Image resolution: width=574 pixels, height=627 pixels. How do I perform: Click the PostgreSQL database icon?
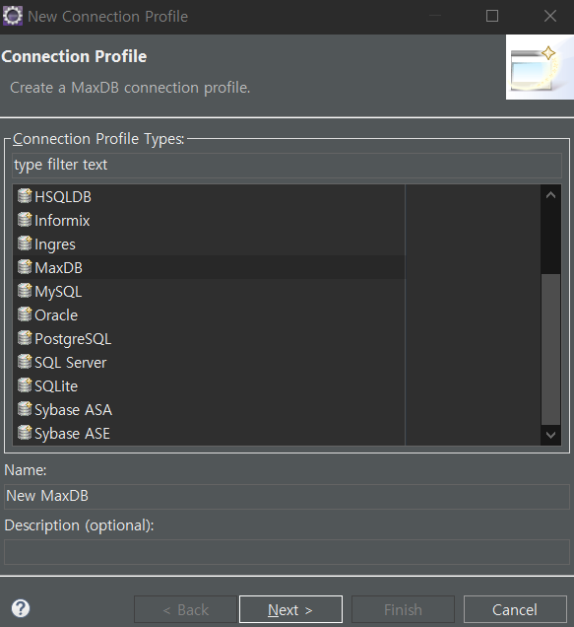[x=25, y=338]
